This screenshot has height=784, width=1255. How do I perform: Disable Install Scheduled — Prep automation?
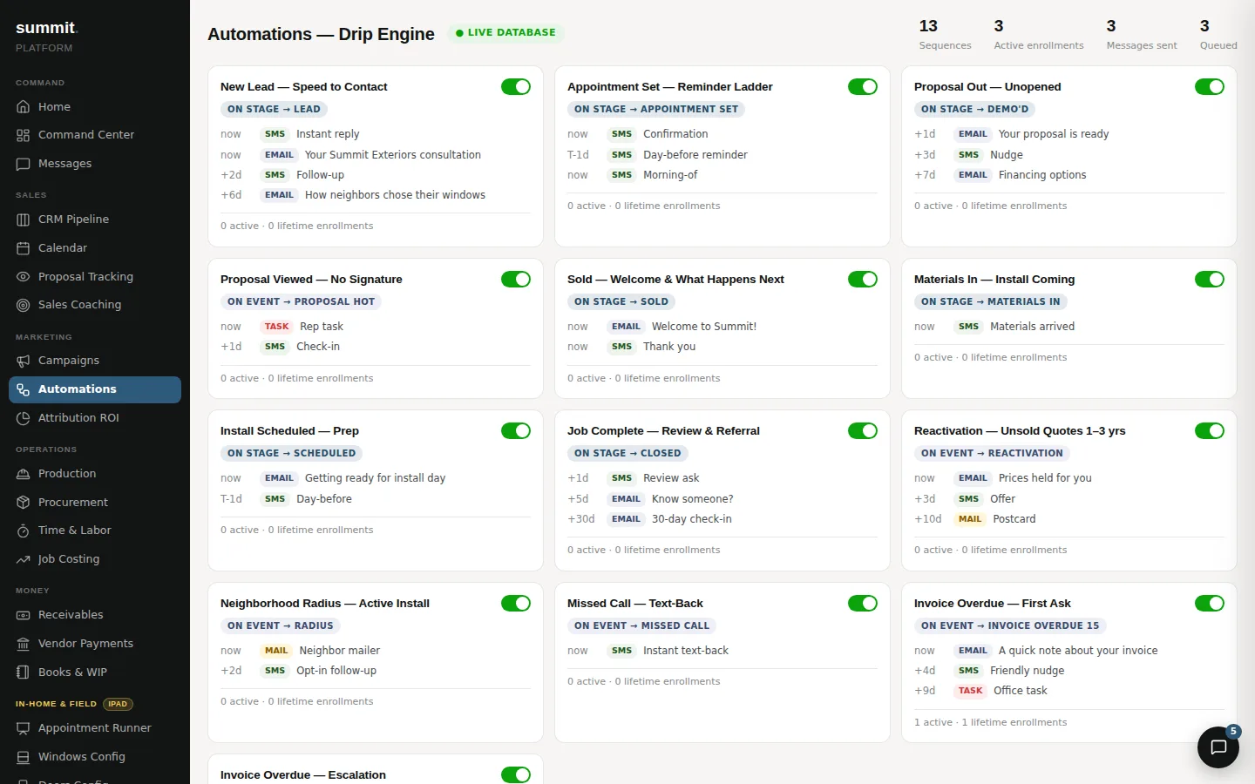516,430
